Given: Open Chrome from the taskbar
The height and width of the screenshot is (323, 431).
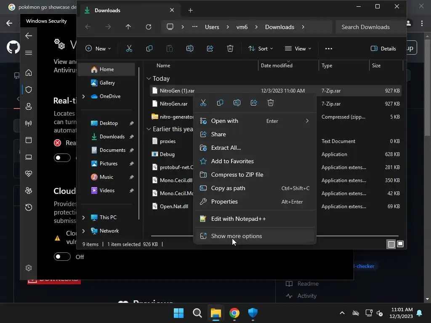Looking at the screenshot, I should [x=234, y=313].
